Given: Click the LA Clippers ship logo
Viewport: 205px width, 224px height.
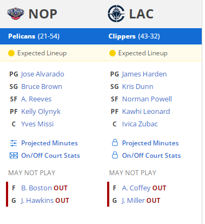Looking at the screenshot, I should pyautogui.click(x=116, y=14).
